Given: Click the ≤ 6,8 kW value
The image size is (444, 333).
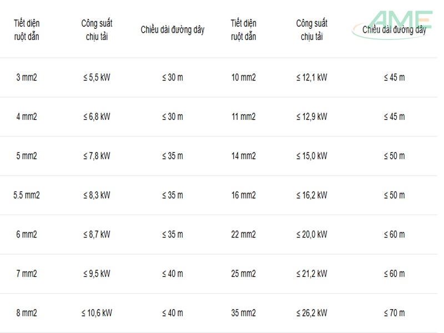Looking at the screenshot, I should point(97,117).
